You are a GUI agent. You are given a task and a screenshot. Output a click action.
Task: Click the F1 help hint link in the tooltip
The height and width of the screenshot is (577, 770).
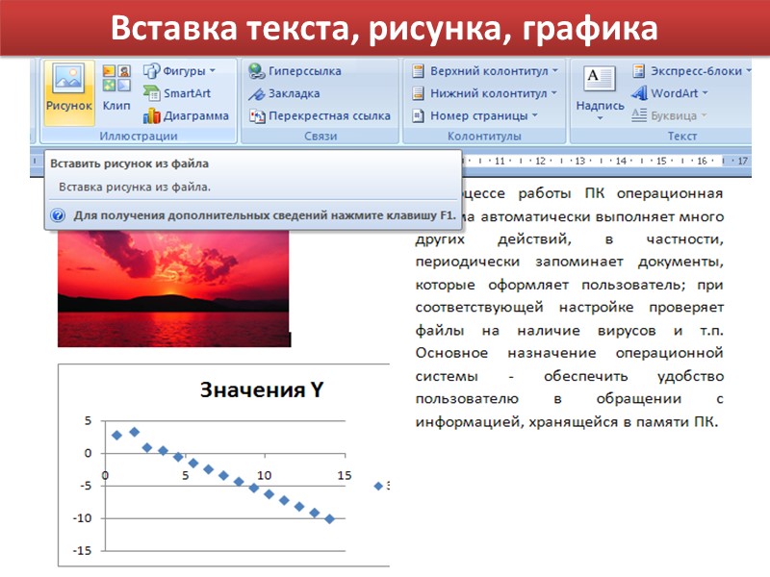pos(260,217)
